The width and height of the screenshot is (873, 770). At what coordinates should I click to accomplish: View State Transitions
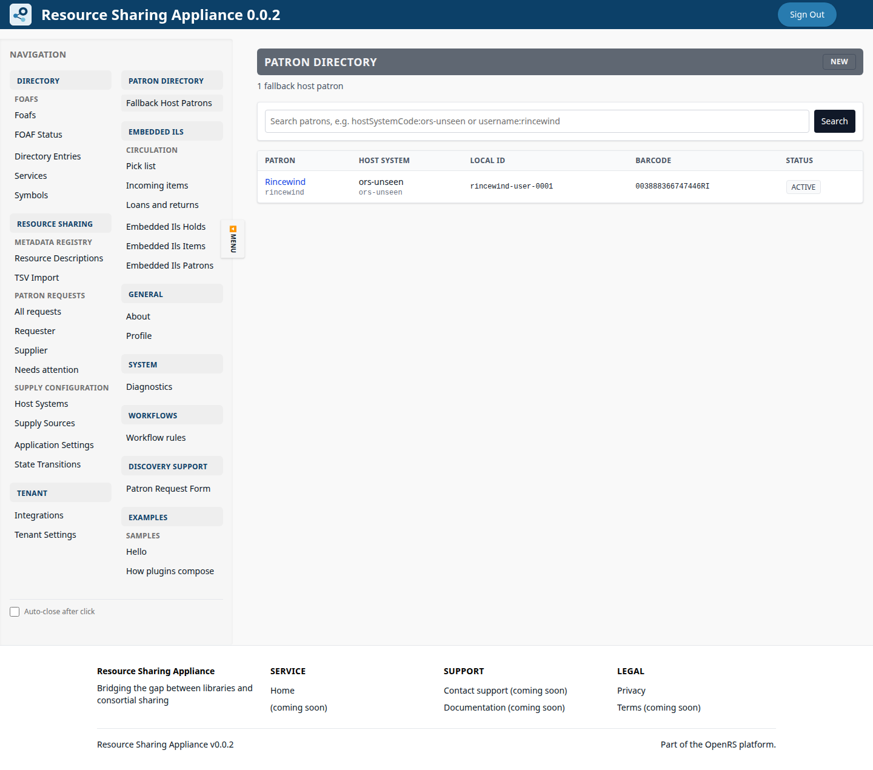(x=47, y=464)
